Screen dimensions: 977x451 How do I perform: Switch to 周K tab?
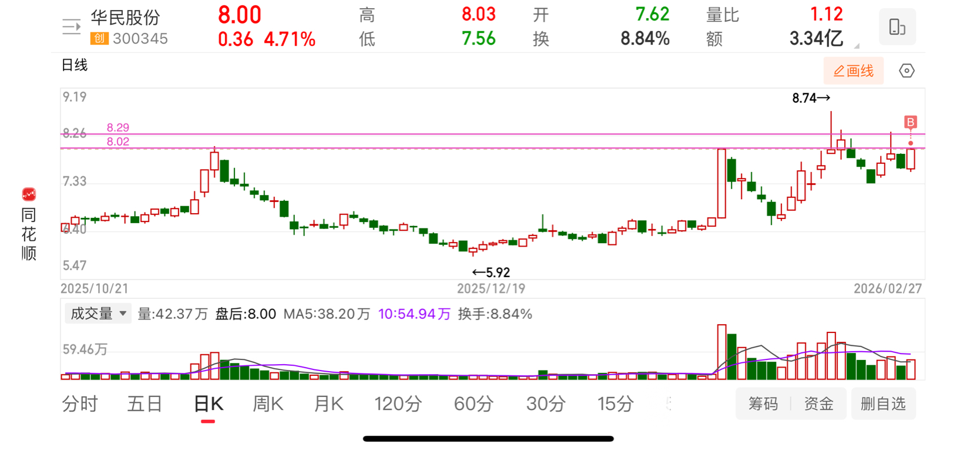268,404
